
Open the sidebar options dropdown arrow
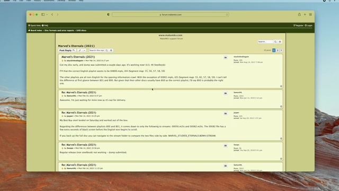(47, 14)
